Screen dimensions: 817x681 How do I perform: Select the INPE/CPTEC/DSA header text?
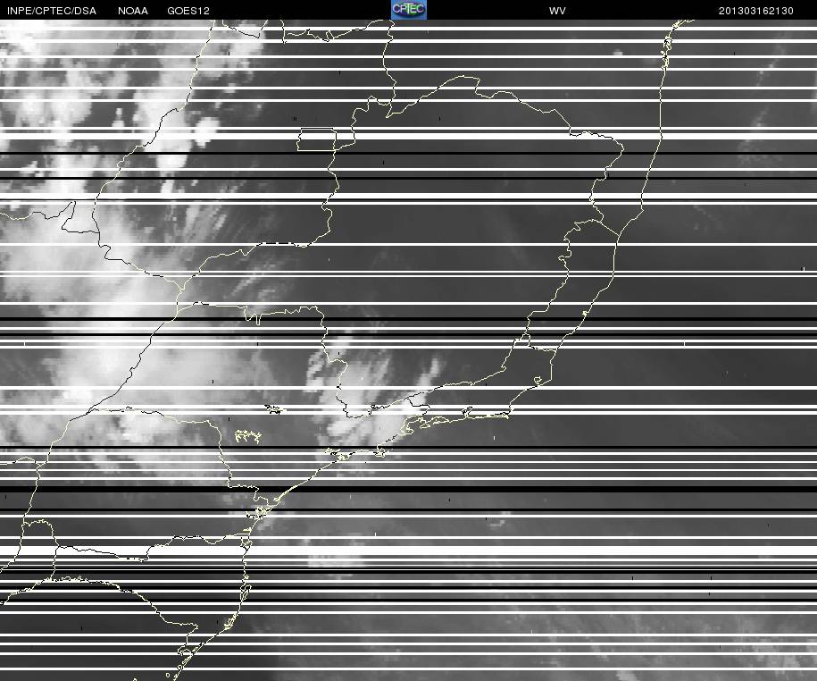point(52,11)
